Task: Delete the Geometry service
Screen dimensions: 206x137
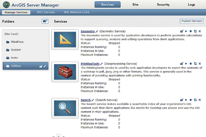Action: tap(199, 31)
